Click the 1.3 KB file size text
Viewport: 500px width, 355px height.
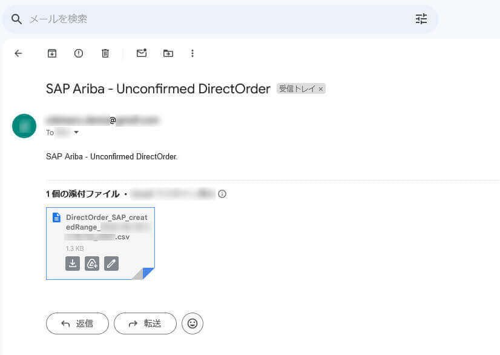pos(75,248)
